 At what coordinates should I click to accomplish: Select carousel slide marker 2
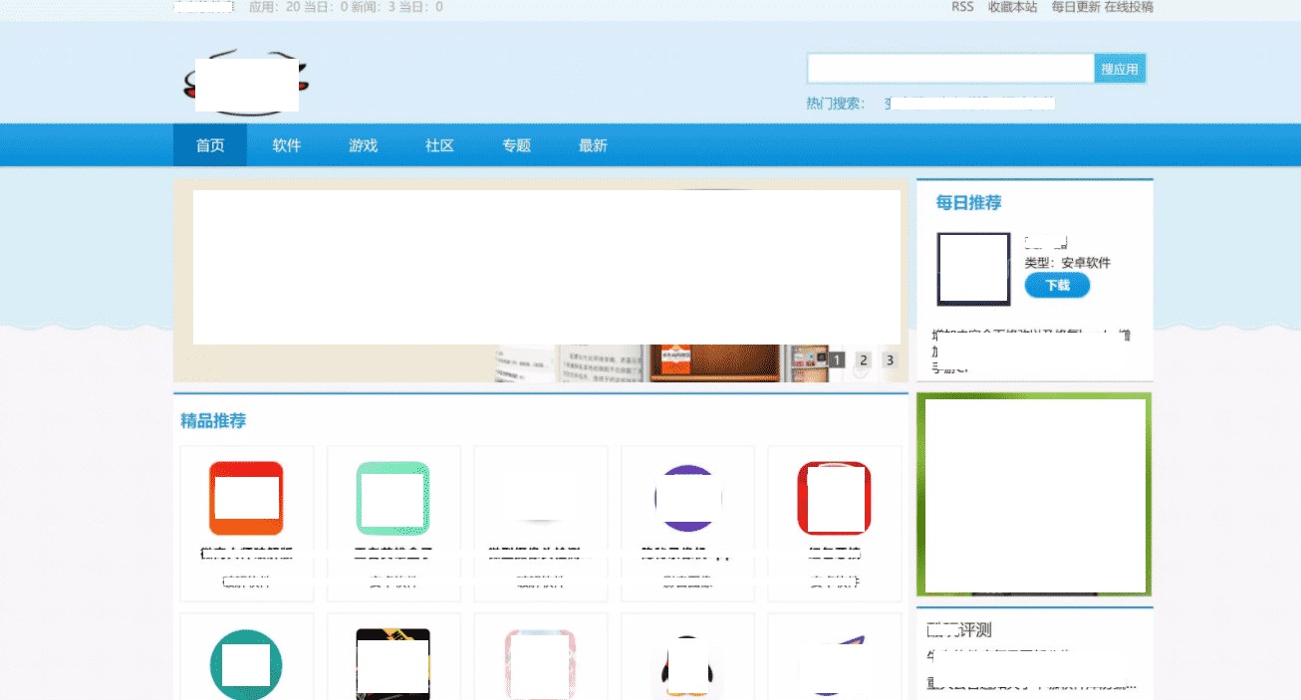(x=863, y=360)
